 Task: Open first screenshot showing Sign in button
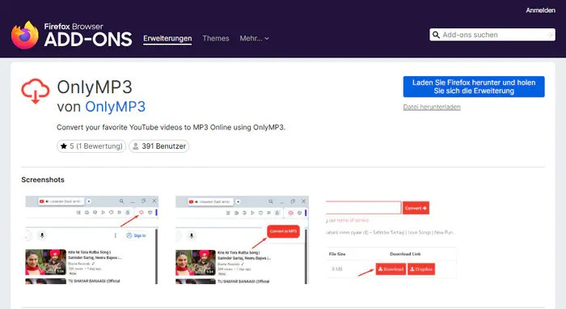pyautogui.click(x=91, y=240)
